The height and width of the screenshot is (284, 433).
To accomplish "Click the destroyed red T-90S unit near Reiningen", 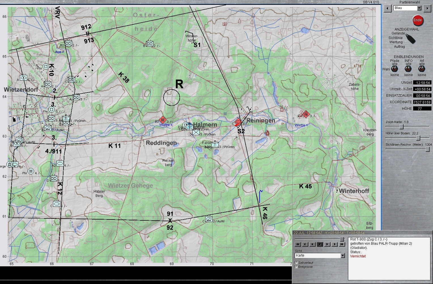I will 238,122.
